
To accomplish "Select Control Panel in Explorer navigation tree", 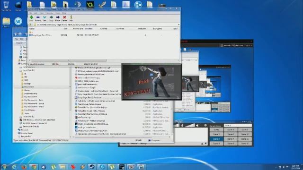I will [25, 133].
